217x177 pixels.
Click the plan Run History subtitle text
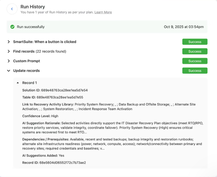(x=57, y=12)
